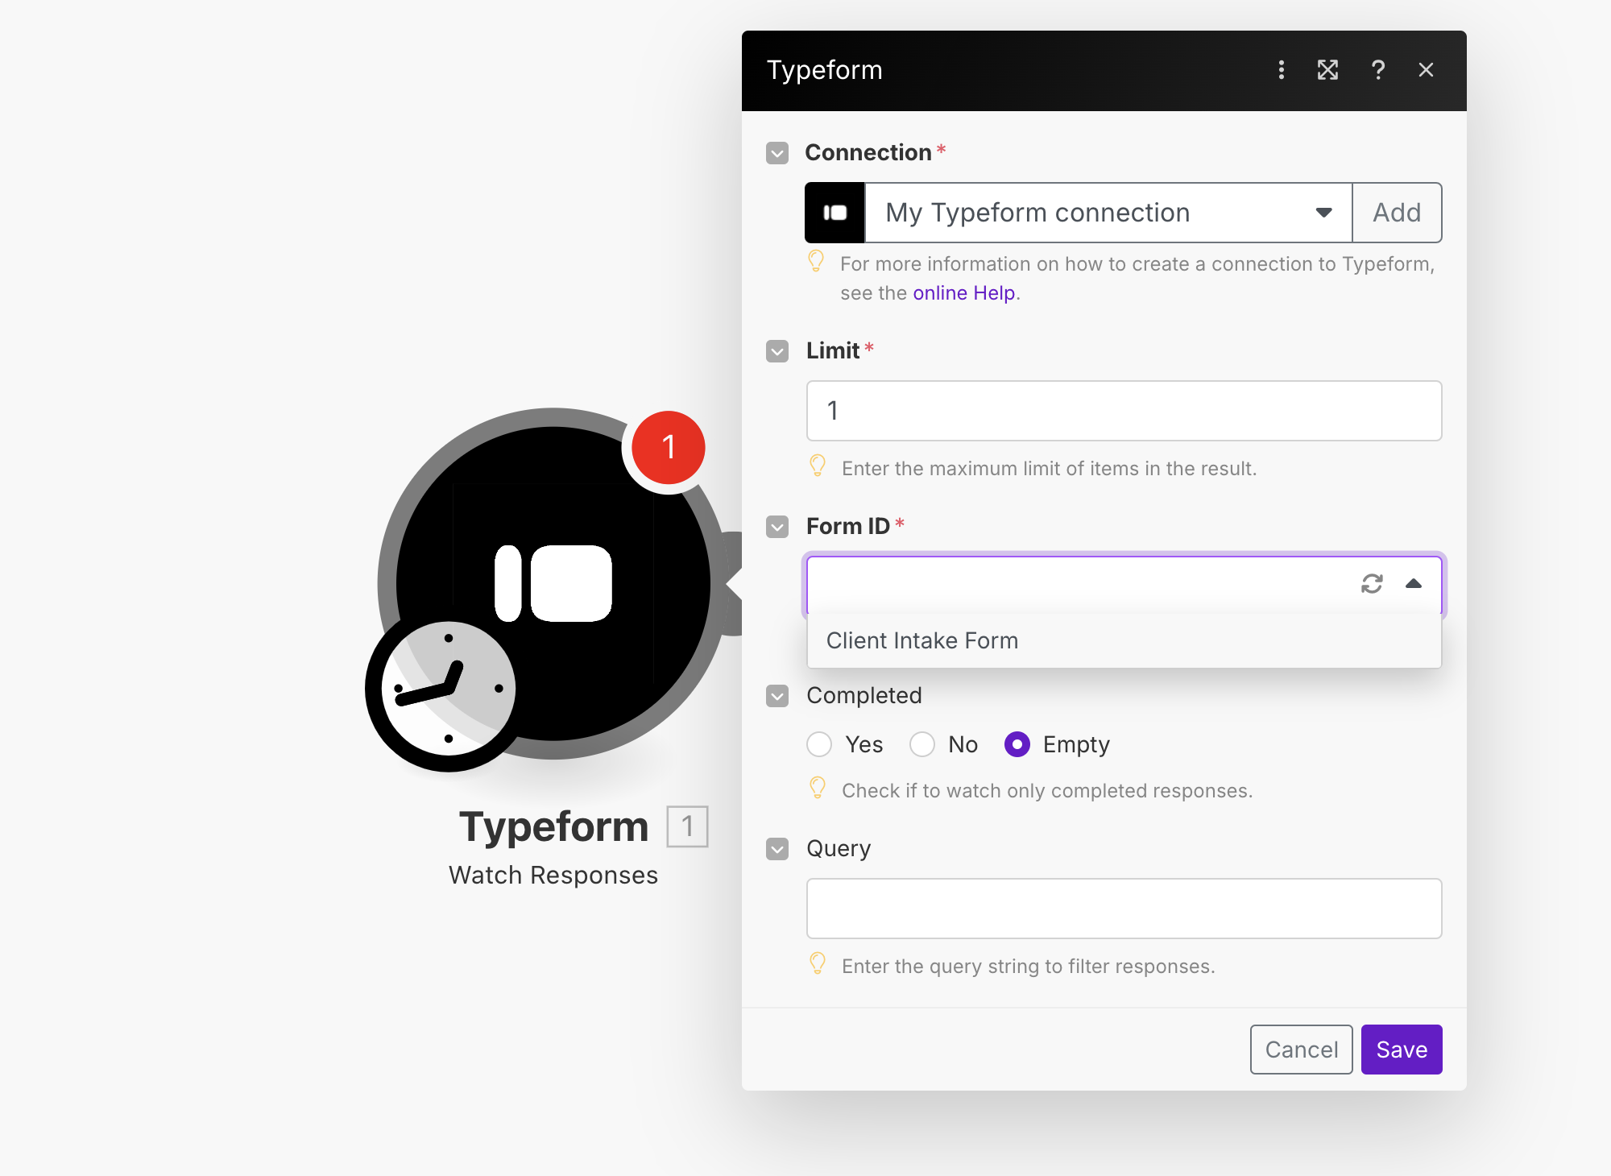Click the Typeform module circle on canvas

click(x=553, y=583)
